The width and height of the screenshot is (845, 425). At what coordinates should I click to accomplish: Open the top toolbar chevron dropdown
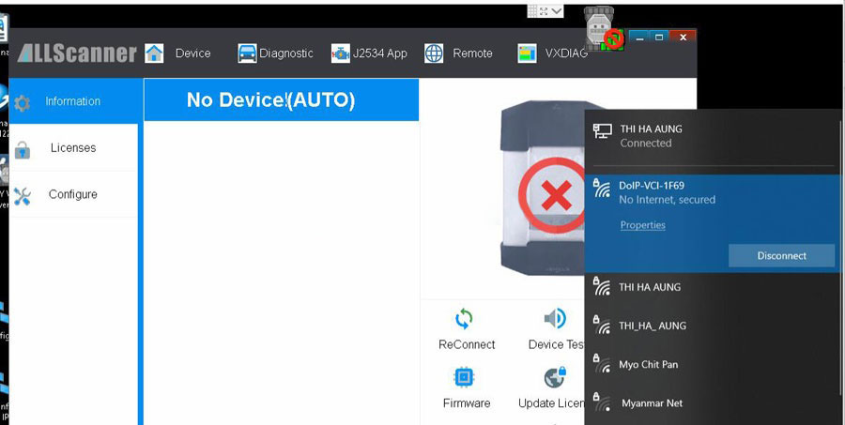[x=557, y=10]
